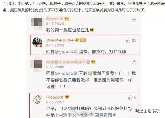
Task: Click 查看图片 to view image
Action: [105, 115]
